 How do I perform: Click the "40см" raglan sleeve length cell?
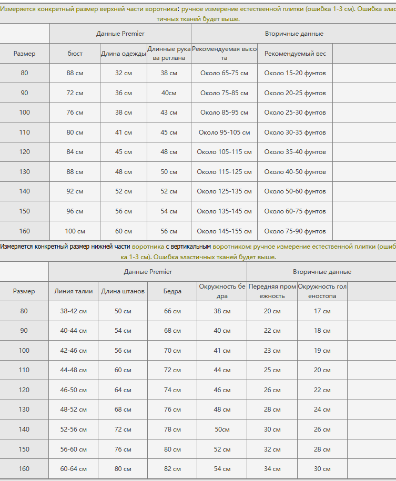pos(169,93)
